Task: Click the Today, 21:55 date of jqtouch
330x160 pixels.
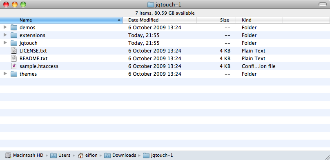Action: [144, 43]
